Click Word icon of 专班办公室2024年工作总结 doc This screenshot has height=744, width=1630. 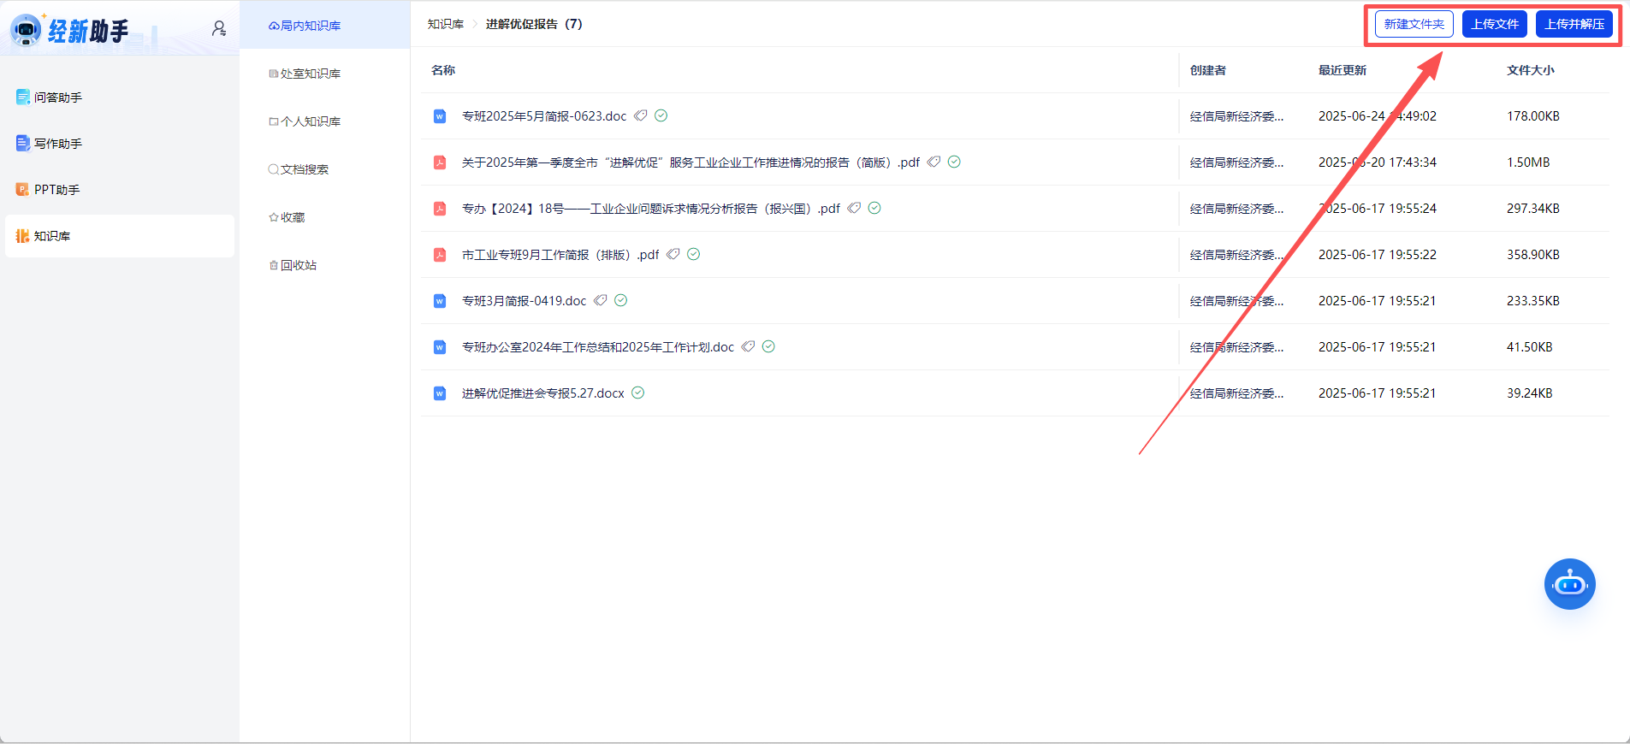[x=440, y=347]
